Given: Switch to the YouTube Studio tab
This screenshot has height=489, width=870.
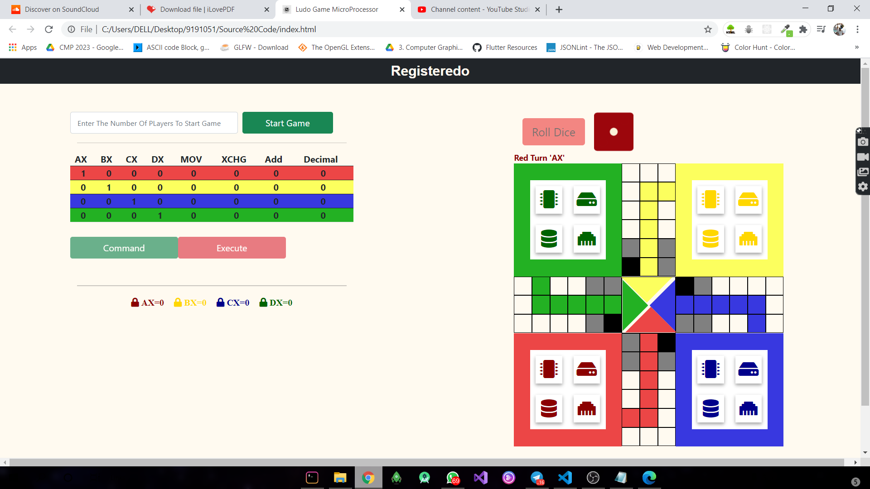Looking at the screenshot, I should [x=476, y=10].
